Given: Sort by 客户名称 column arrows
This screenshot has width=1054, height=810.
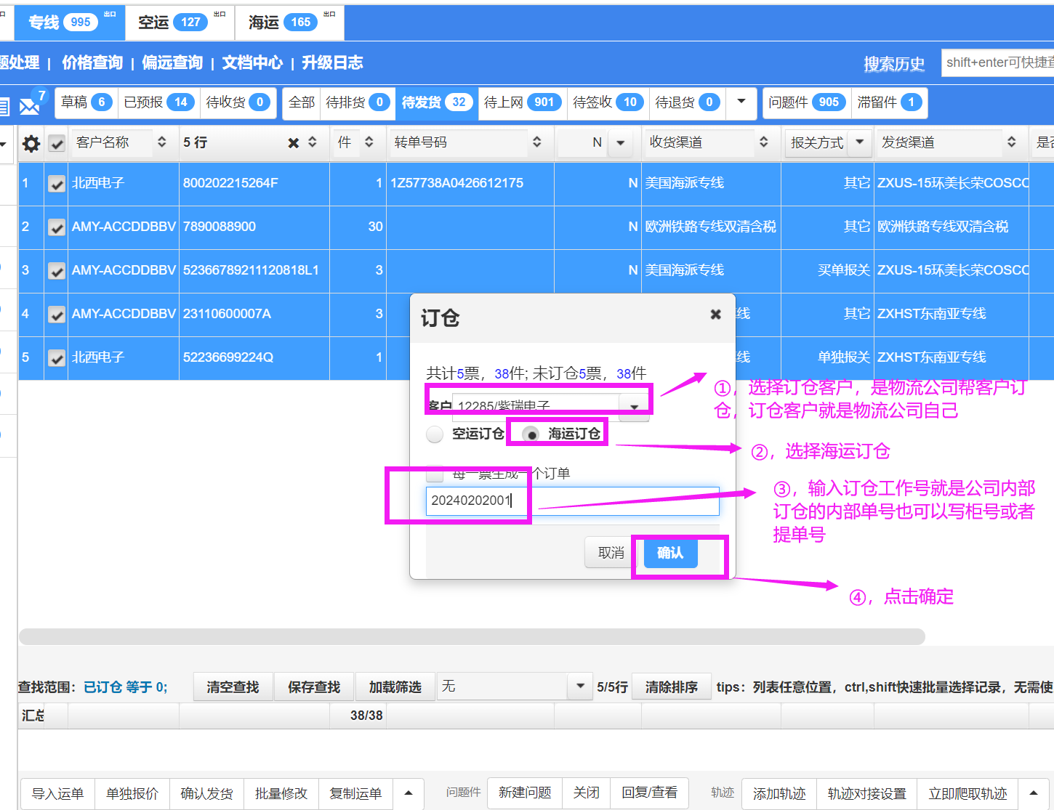Looking at the screenshot, I should tap(161, 142).
